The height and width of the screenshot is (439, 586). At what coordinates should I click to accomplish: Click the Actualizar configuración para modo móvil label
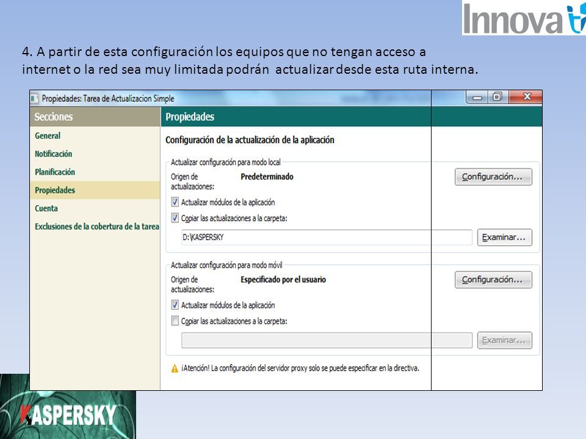[226, 265]
